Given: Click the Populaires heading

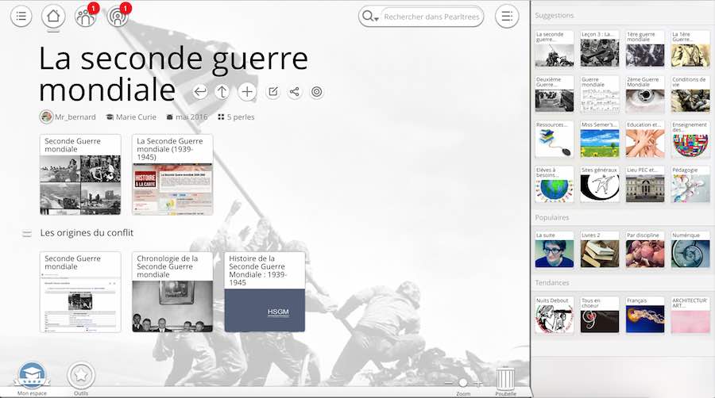Looking at the screenshot, I should point(552,217).
